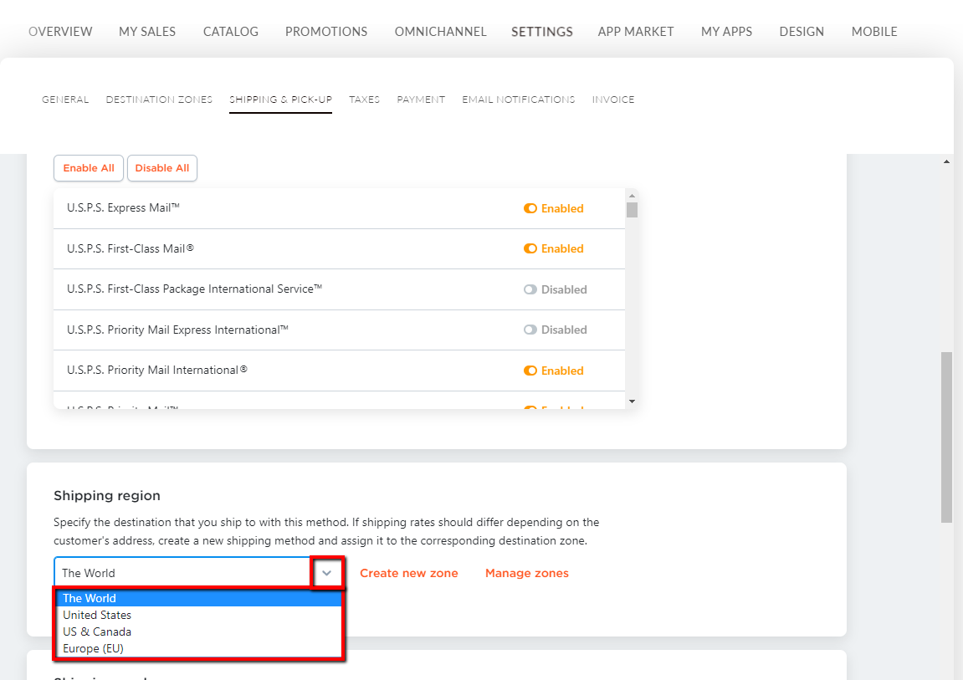Open the TAXES tab

(364, 100)
